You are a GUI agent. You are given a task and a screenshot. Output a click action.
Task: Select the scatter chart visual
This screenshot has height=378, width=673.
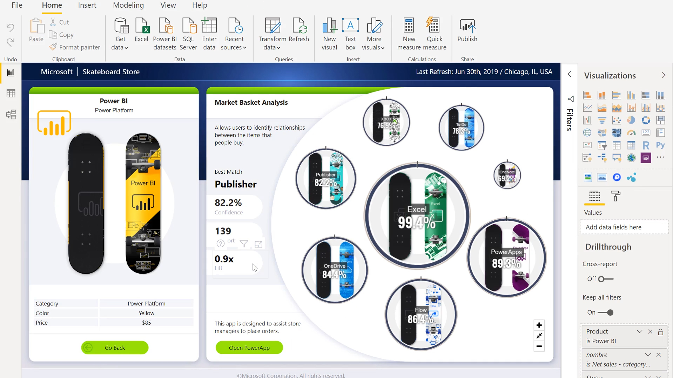coord(617,121)
